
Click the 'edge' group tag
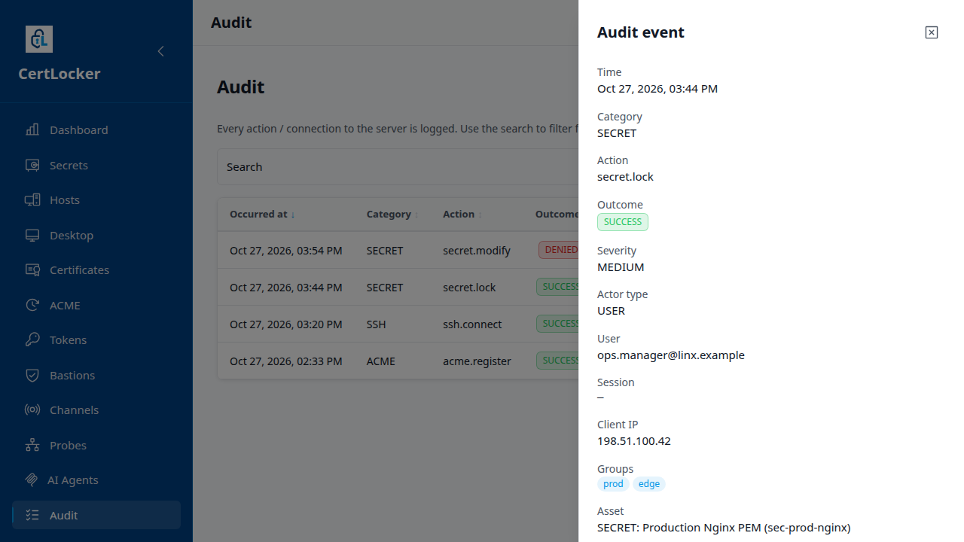649,484
